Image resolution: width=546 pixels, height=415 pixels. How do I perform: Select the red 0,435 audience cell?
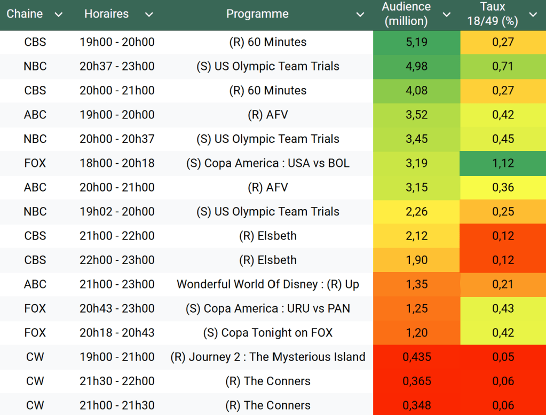(416, 357)
